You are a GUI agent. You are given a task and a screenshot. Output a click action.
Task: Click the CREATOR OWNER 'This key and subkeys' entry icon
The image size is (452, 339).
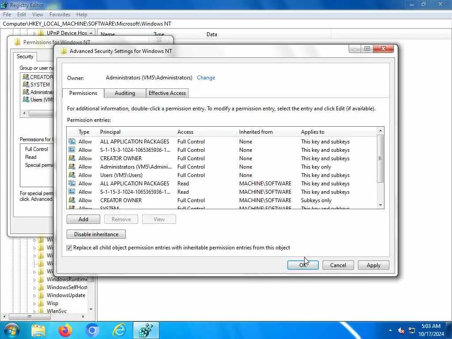coord(72,158)
